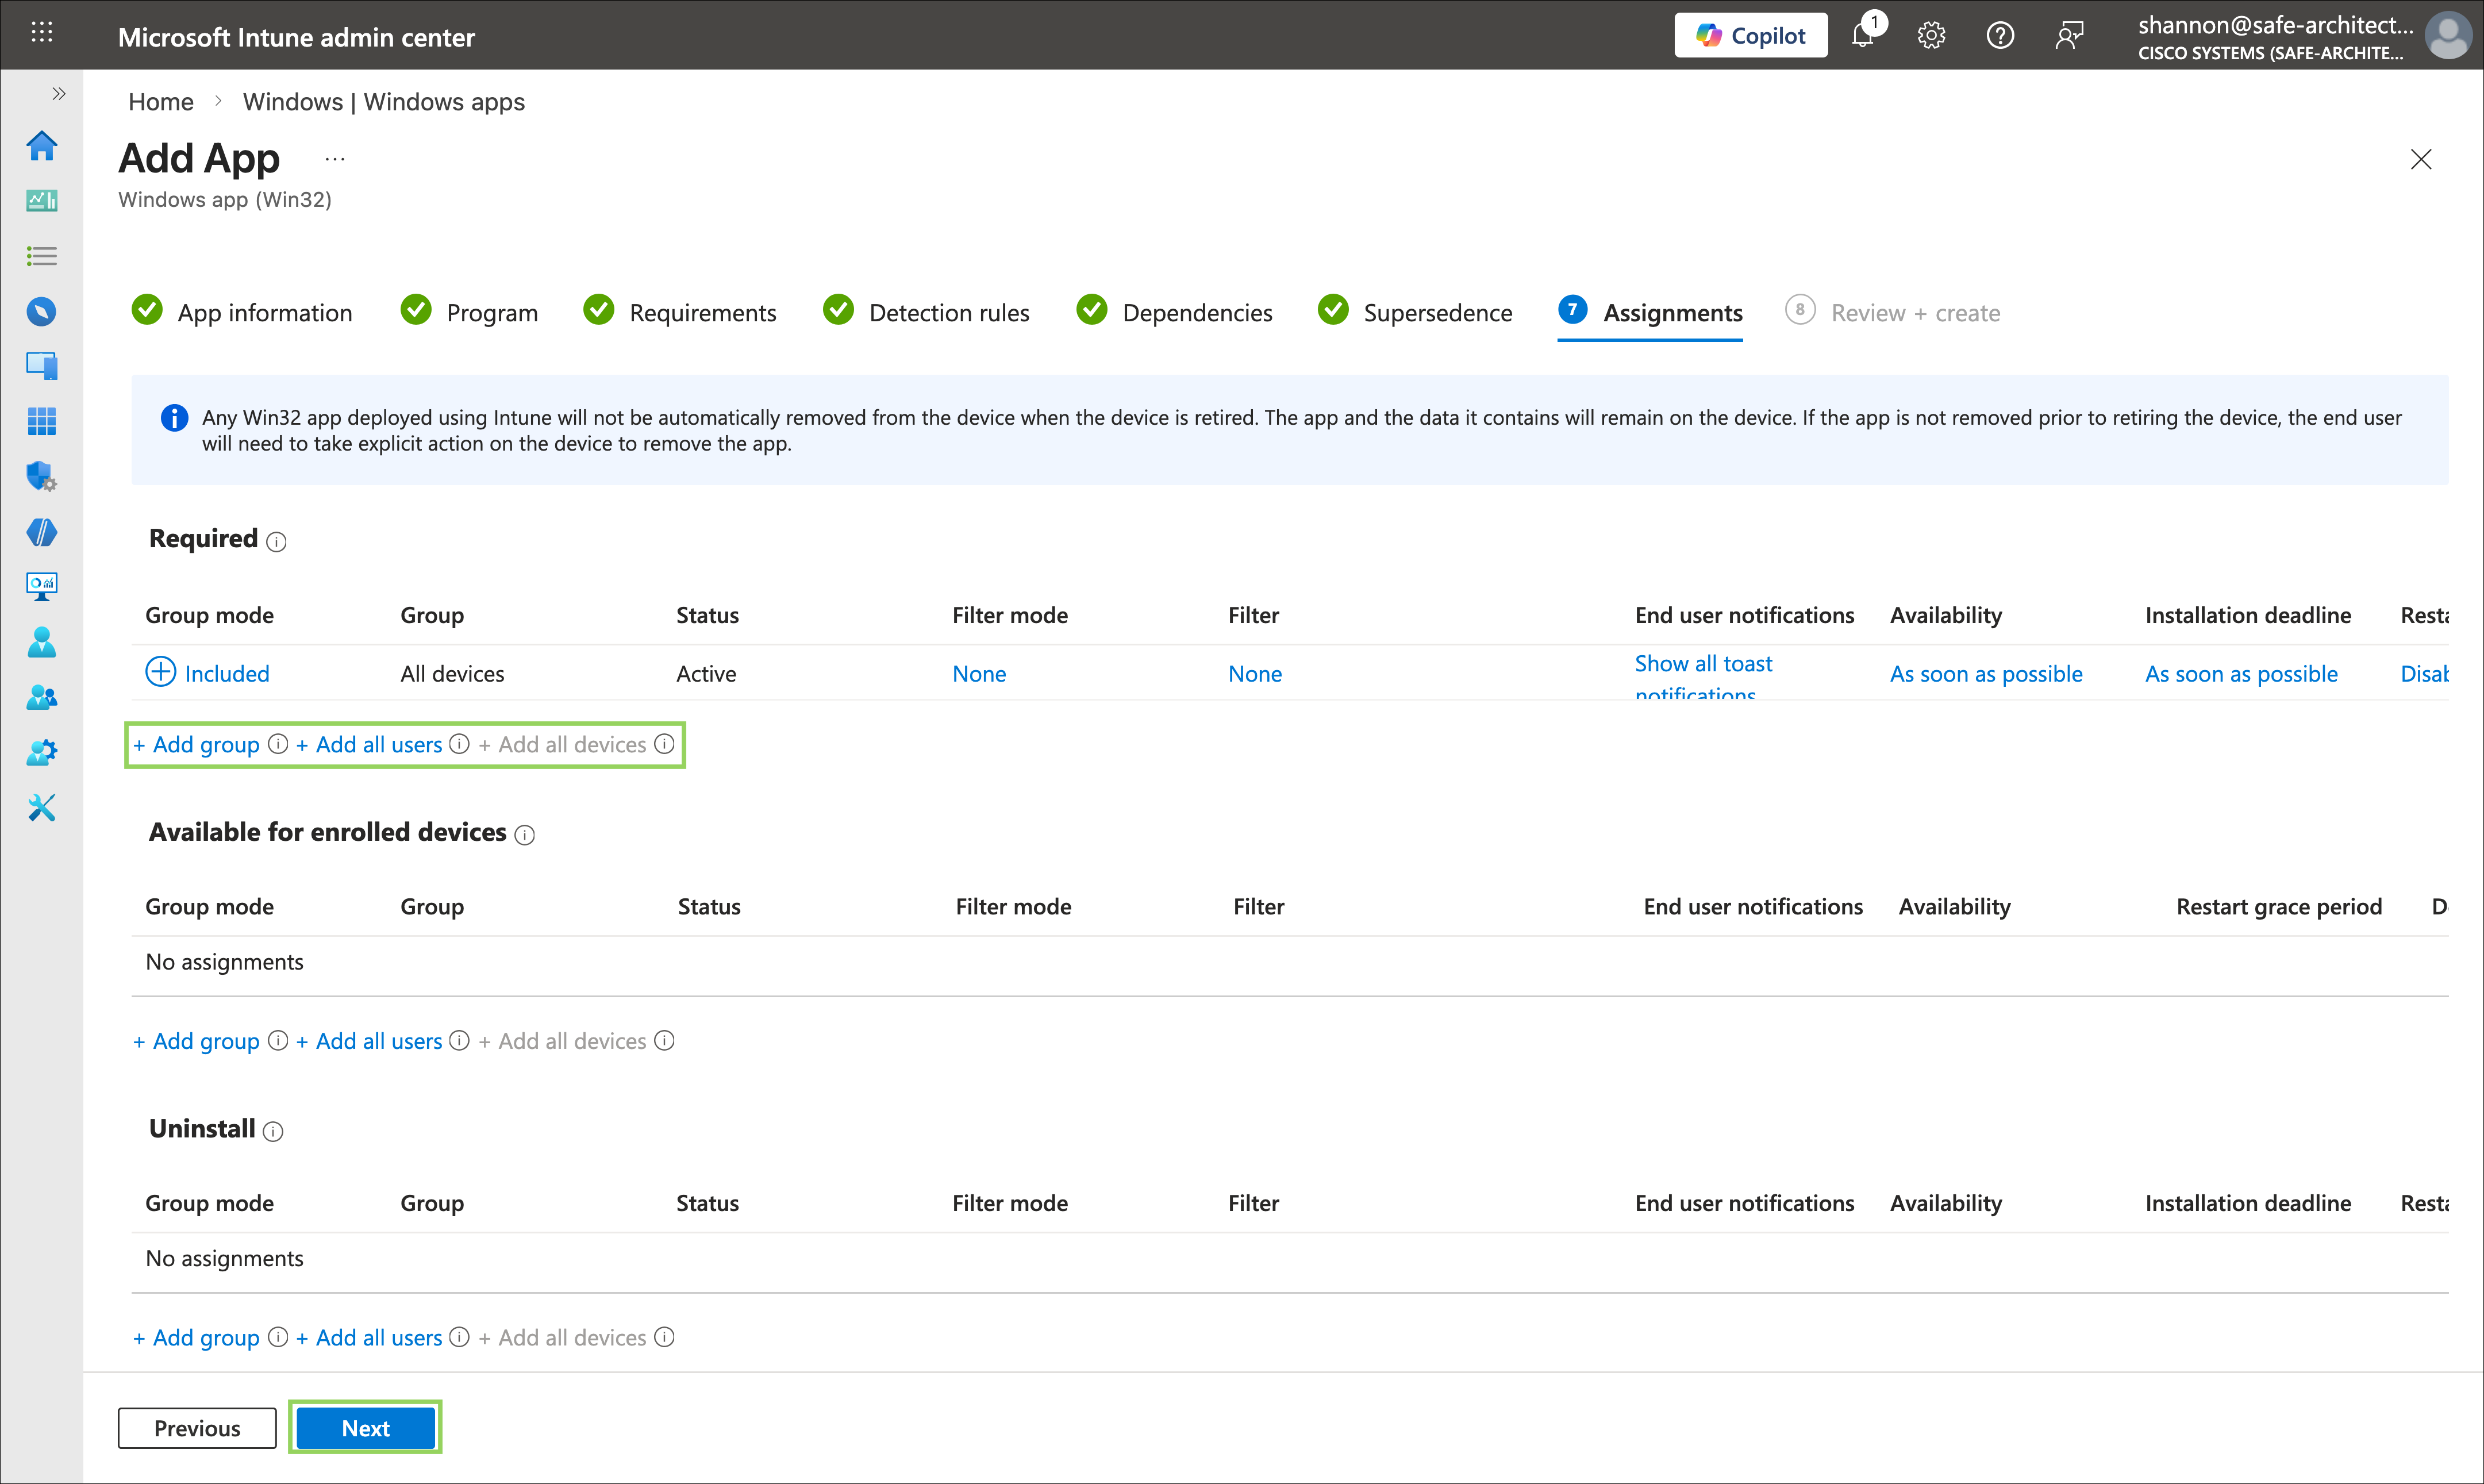
Task: Open the Explorer compass sidebar icon
Action: 41,312
